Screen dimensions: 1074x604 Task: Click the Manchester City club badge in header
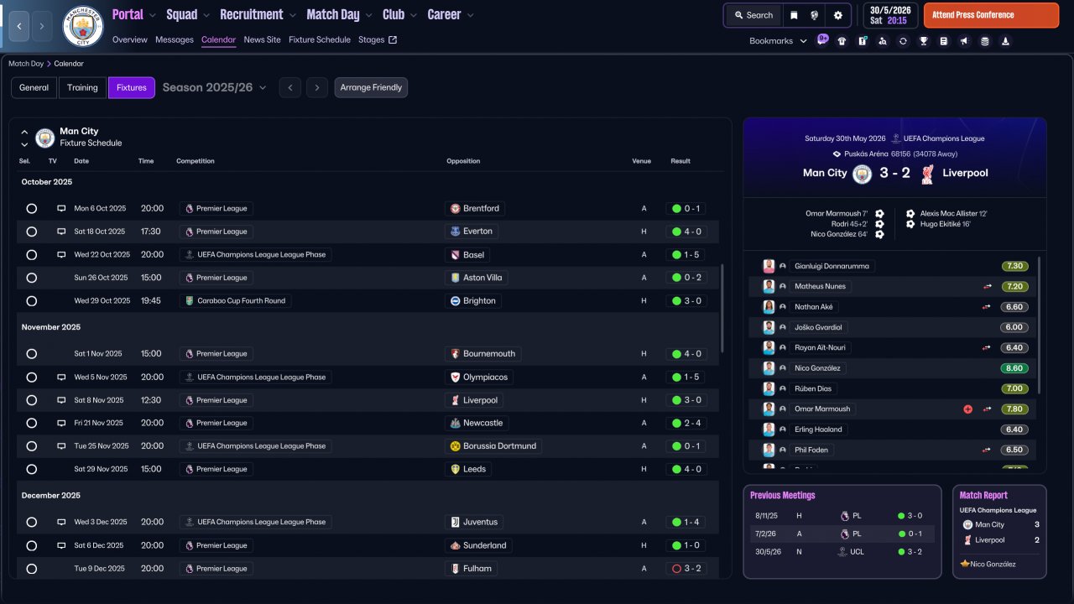coord(83,26)
